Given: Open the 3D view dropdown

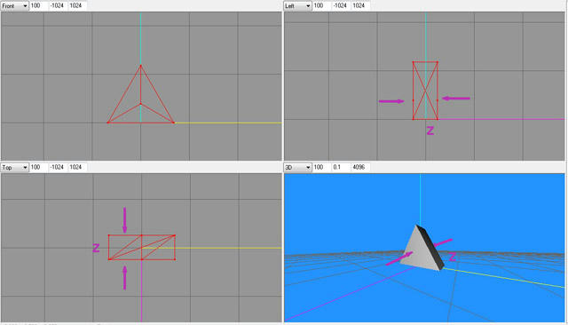Looking at the screenshot, I should coord(297,168).
